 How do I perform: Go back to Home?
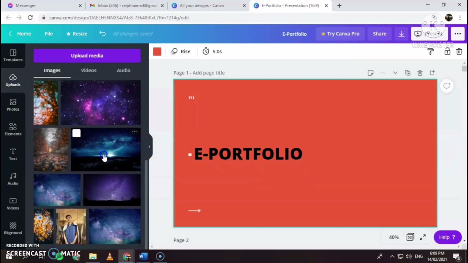(20, 34)
